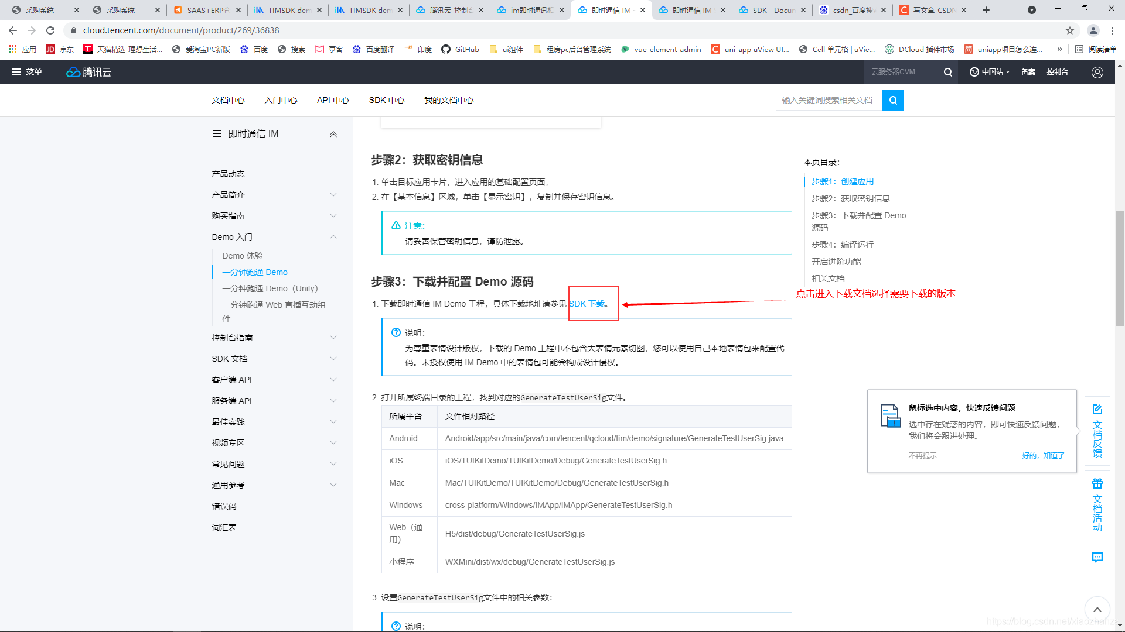Open the 菜单 hamburger menu
The image size is (1125, 632).
tap(27, 72)
